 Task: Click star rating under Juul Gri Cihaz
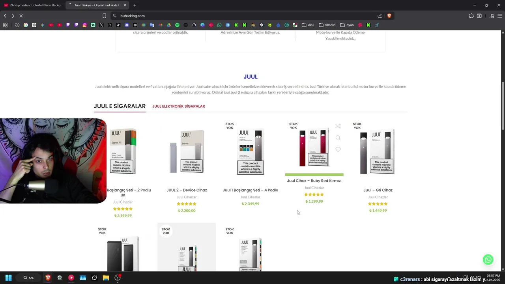point(378,204)
